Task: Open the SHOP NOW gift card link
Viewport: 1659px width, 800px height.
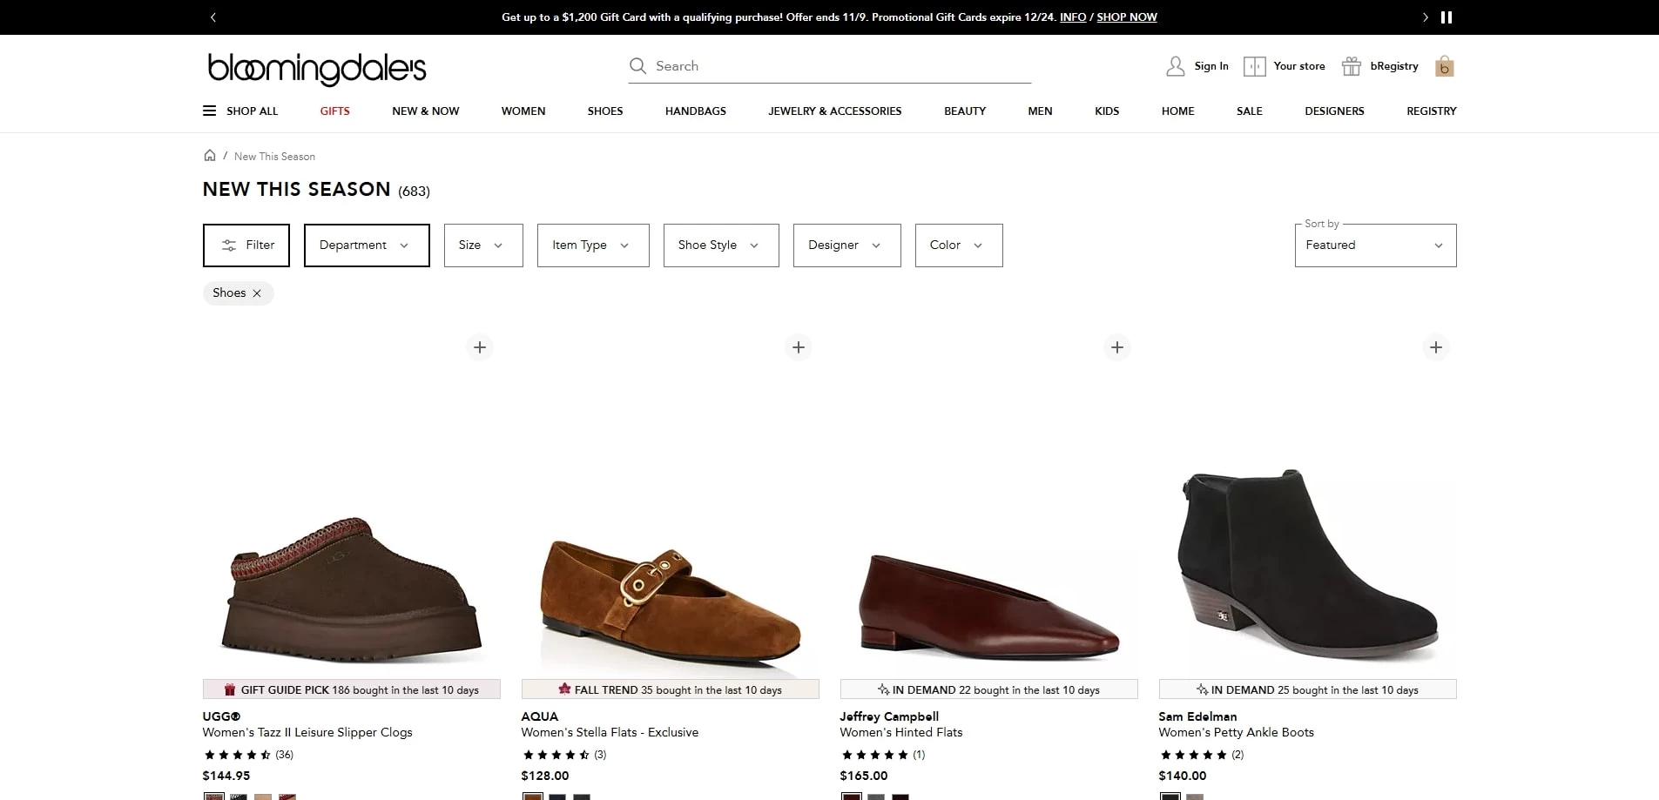Action: (x=1126, y=17)
